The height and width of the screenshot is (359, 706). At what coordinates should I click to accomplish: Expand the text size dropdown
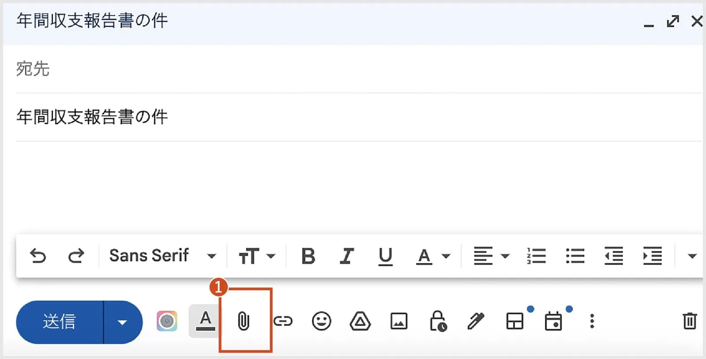(257, 256)
